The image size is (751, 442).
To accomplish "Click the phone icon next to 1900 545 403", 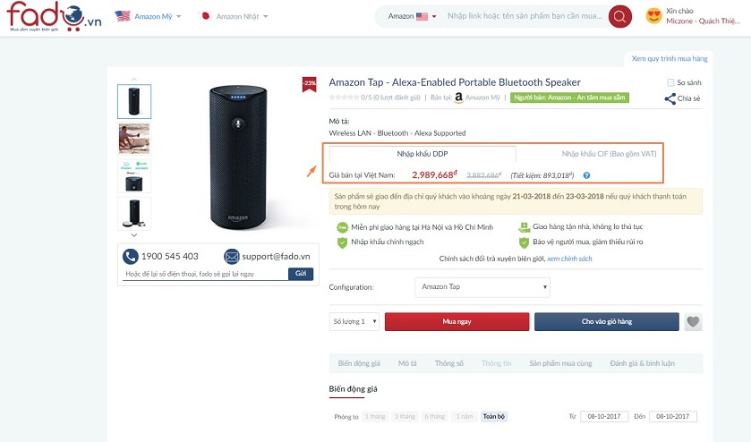I will coord(131,257).
